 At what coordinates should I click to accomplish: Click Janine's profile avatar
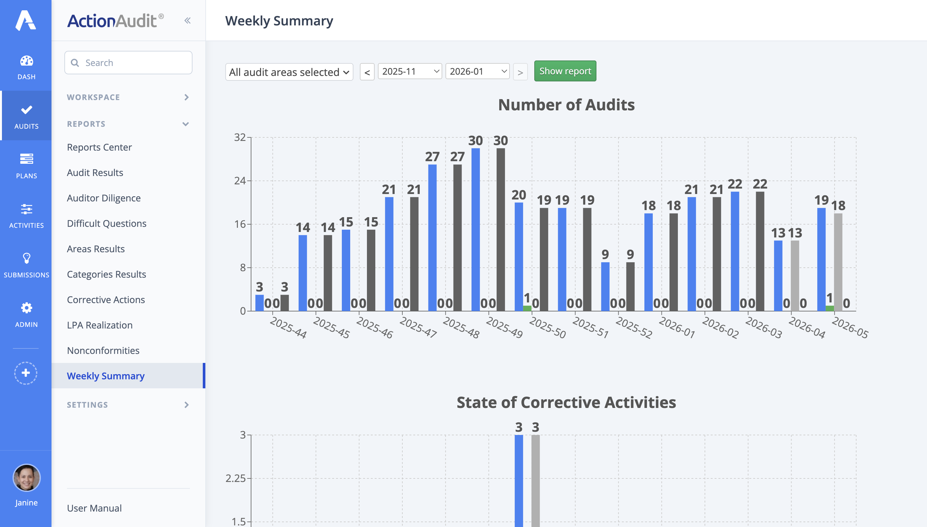pos(26,477)
